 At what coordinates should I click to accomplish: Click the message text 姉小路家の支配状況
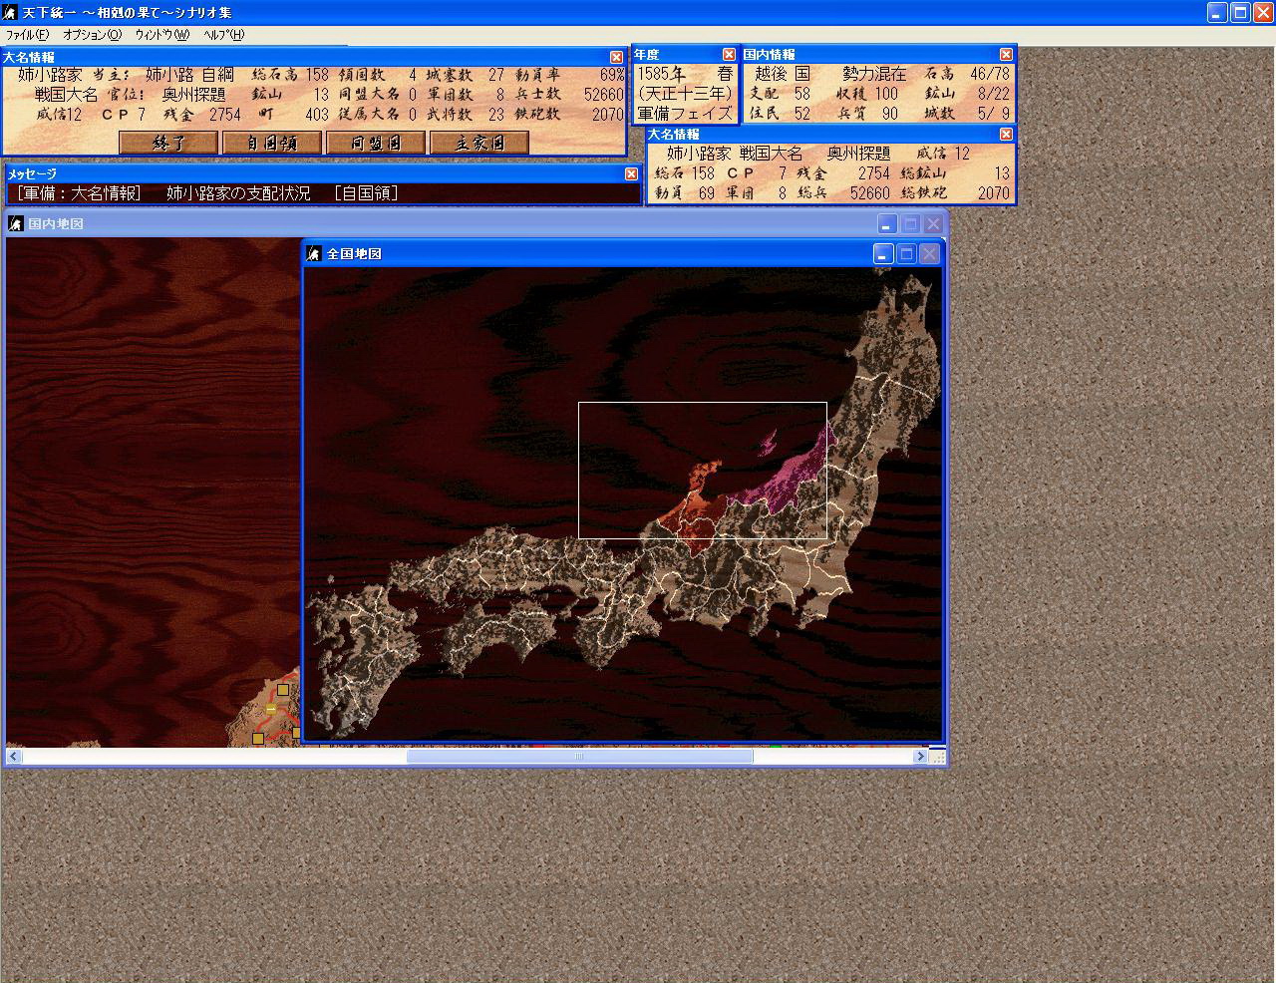tap(239, 193)
